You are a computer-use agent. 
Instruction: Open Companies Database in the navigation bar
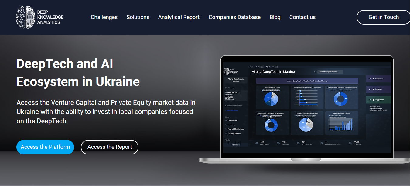[234, 17]
